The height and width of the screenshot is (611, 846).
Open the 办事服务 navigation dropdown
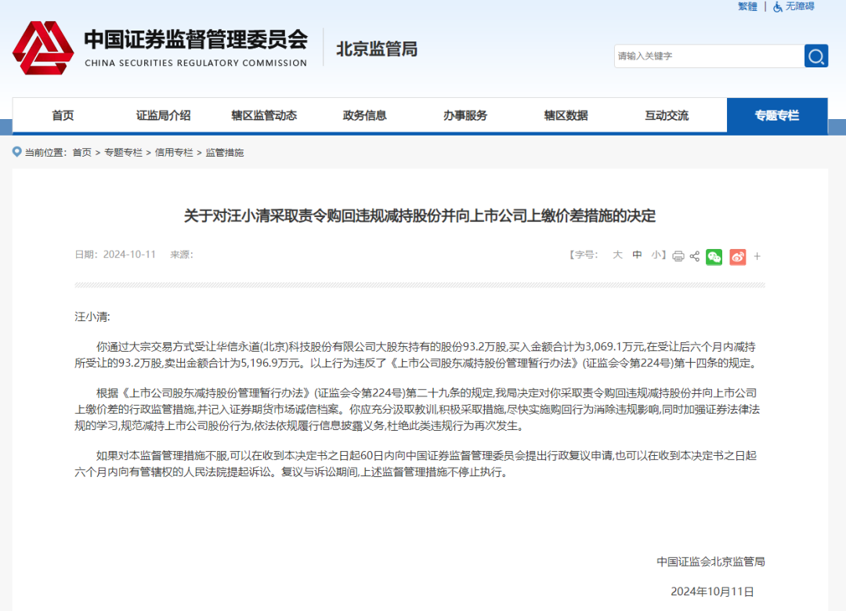pos(465,114)
